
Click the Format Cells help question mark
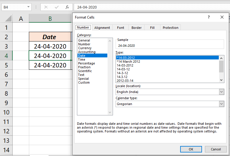(x=209, y=17)
